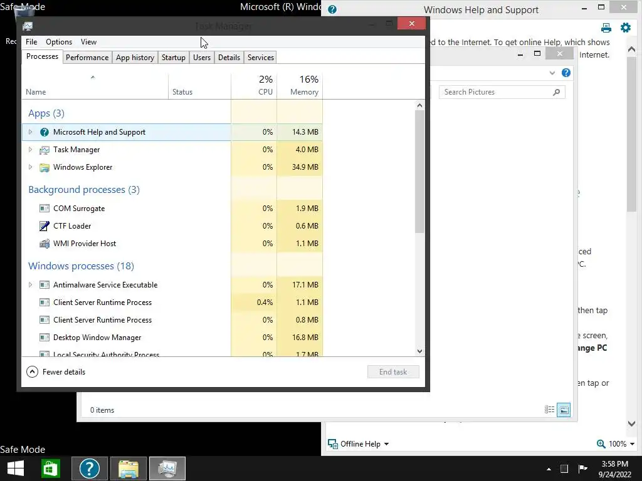642x481 pixels.
Task: Click the Task Manager title bar icon
Action: click(x=28, y=26)
